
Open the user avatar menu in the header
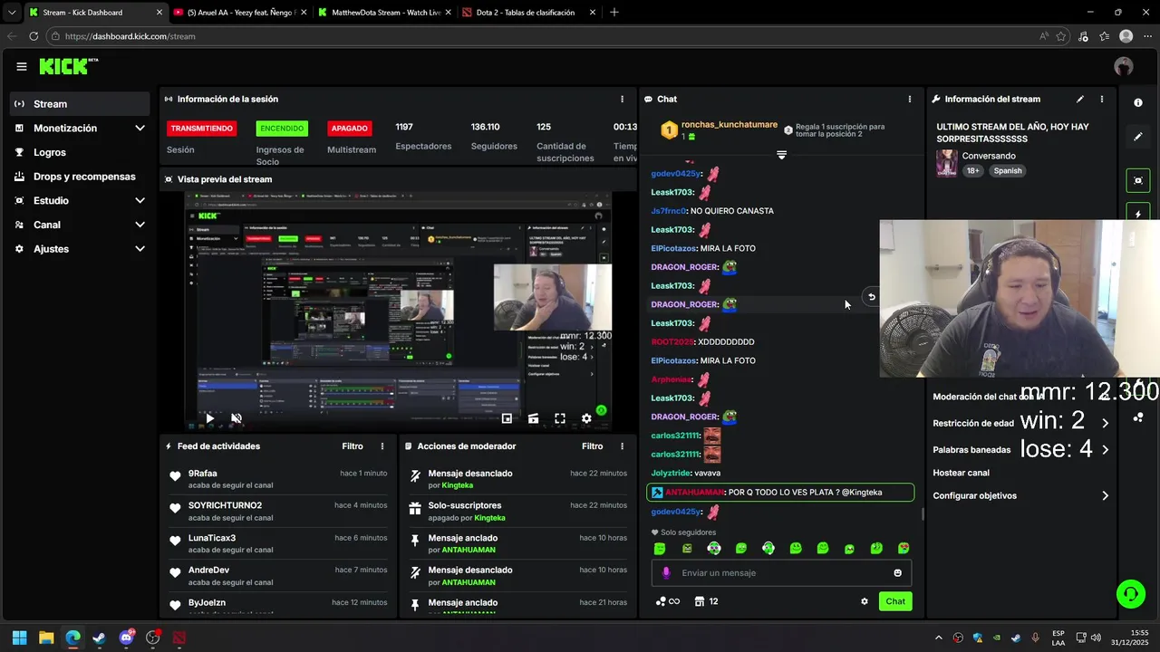[1124, 66]
